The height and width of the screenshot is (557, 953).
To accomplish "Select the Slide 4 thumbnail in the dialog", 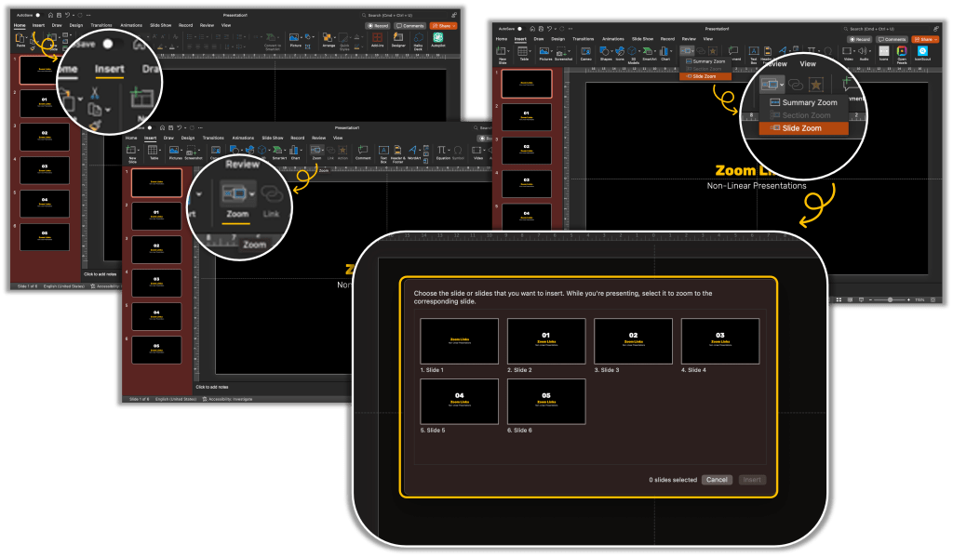I will (x=719, y=341).
